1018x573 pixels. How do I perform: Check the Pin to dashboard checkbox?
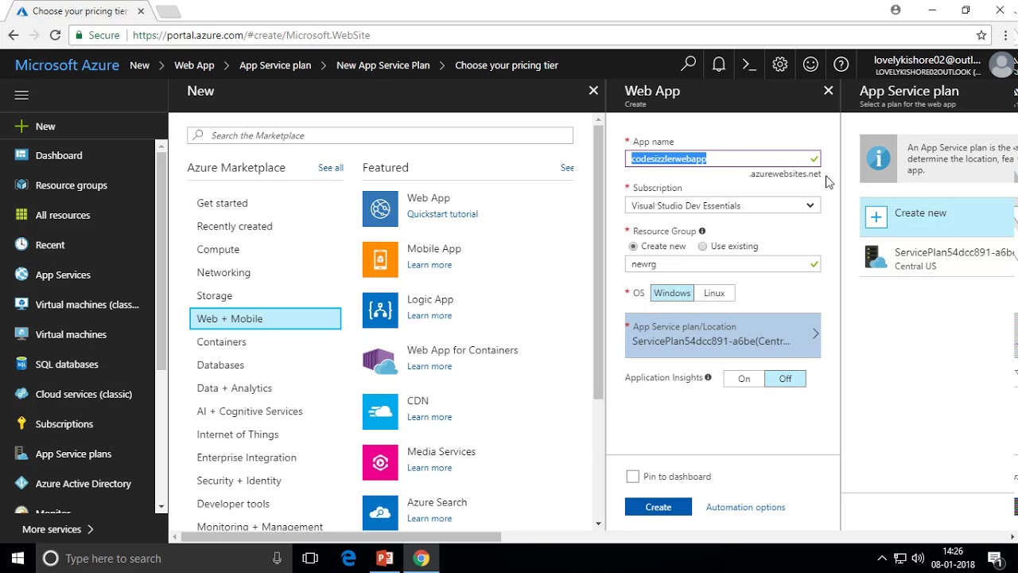click(632, 477)
